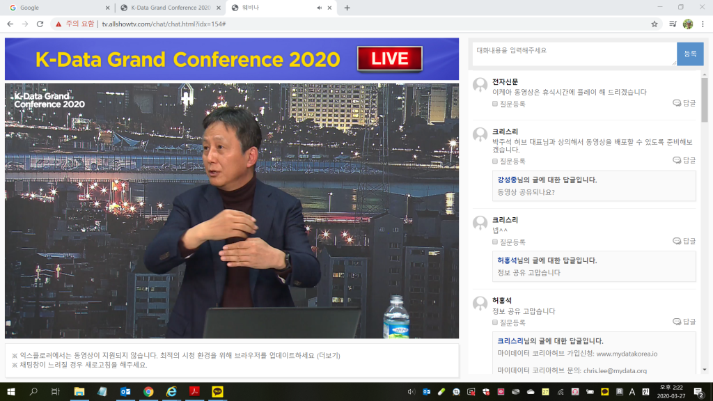Check 질문등록 under 크리스리's 박주석 message
The width and height of the screenshot is (713, 401).
coord(495,161)
